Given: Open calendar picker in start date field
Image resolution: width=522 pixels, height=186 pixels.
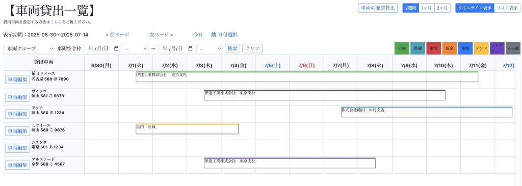Looking at the screenshot, I should pyautogui.click(x=116, y=48).
